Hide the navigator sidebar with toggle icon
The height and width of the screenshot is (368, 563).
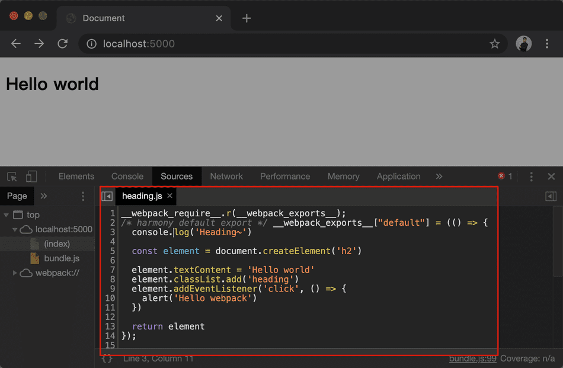(107, 196)
